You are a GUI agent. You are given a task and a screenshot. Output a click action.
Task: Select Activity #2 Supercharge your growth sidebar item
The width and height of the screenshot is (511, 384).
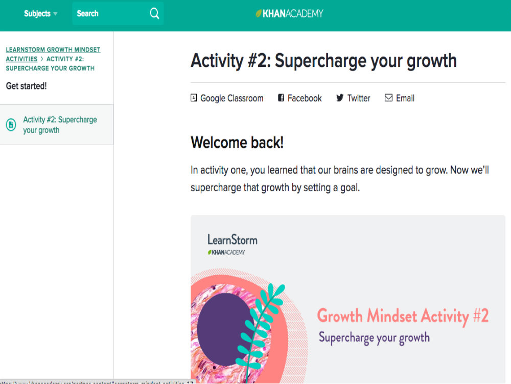tap(57, 125)
